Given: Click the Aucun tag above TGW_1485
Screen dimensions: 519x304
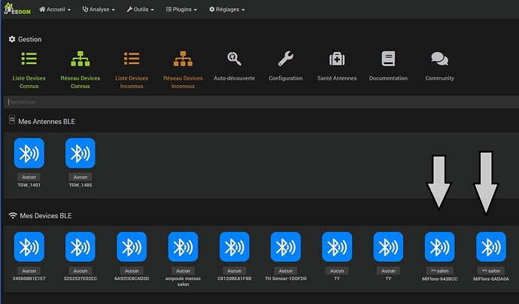Looking at the screenshot, I should point(80,177).
